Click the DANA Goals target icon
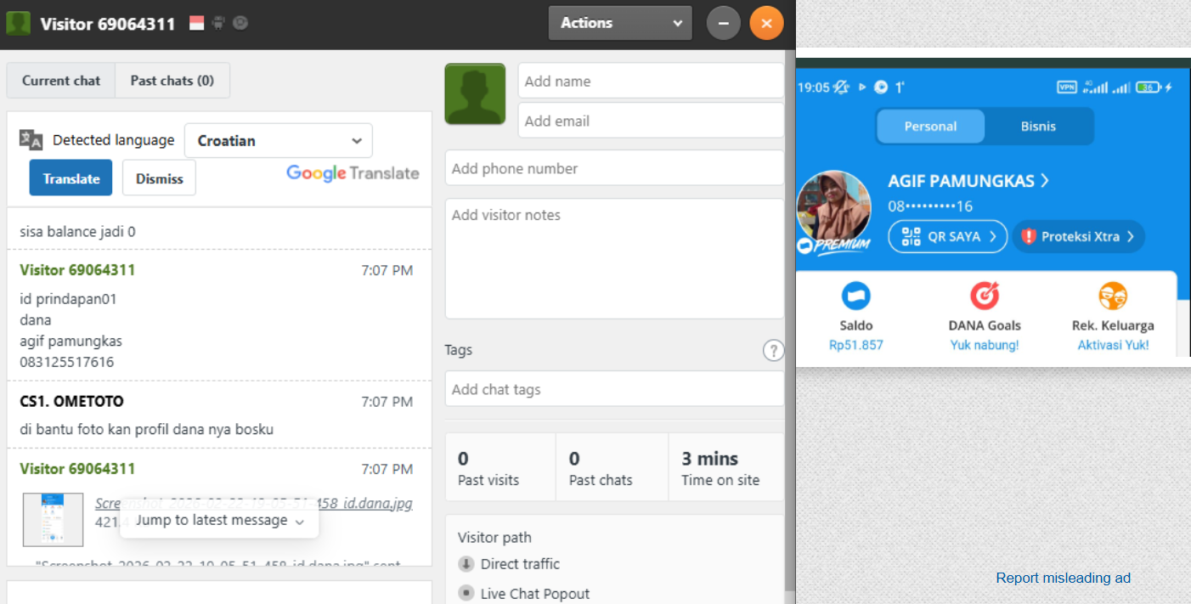This screenshot has width=1191, height=604. (985, 296)
